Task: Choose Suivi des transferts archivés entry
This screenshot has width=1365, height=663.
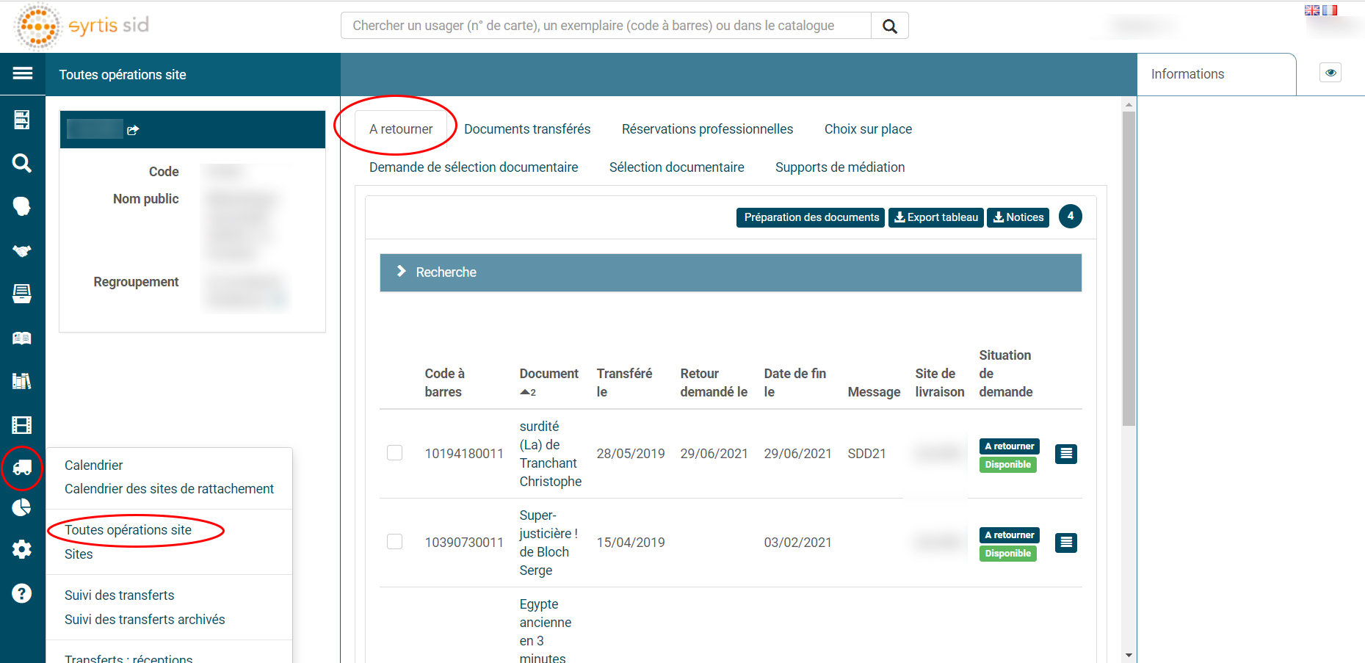Action: tap(145, 620)
